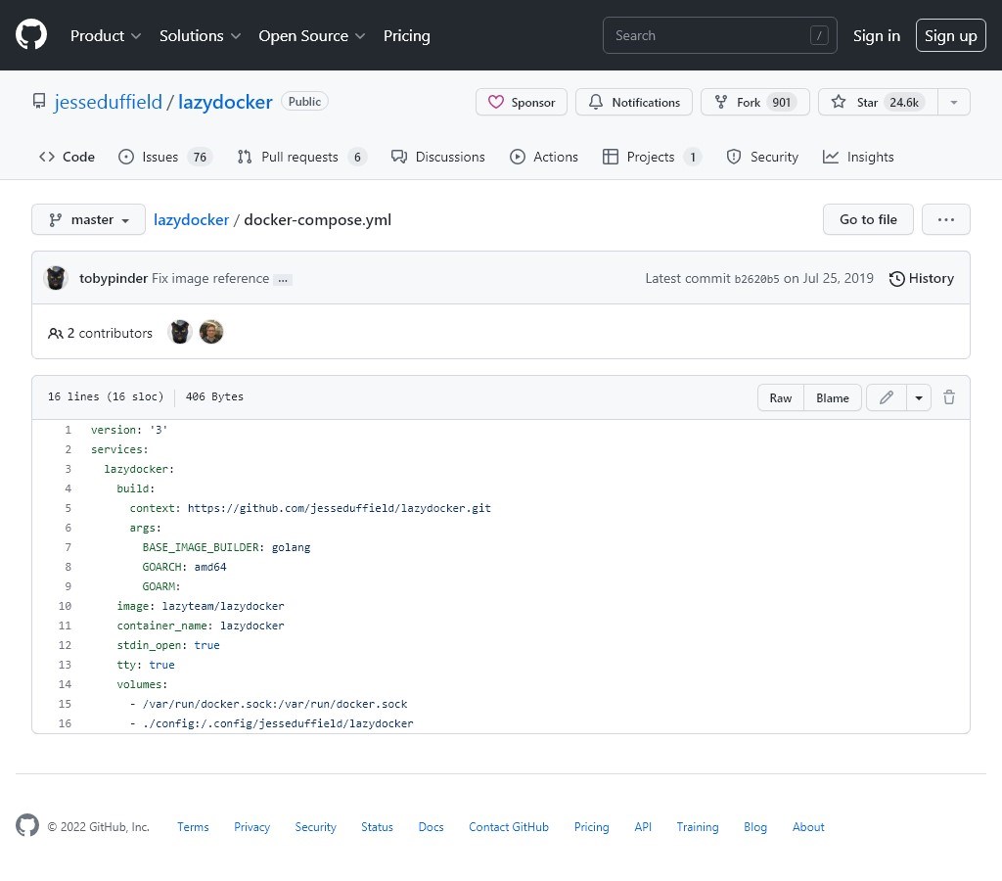Open the master branch dropdown
This screenshot has width=1002, height=881.
pyautogui.click(x=88, y=219)
